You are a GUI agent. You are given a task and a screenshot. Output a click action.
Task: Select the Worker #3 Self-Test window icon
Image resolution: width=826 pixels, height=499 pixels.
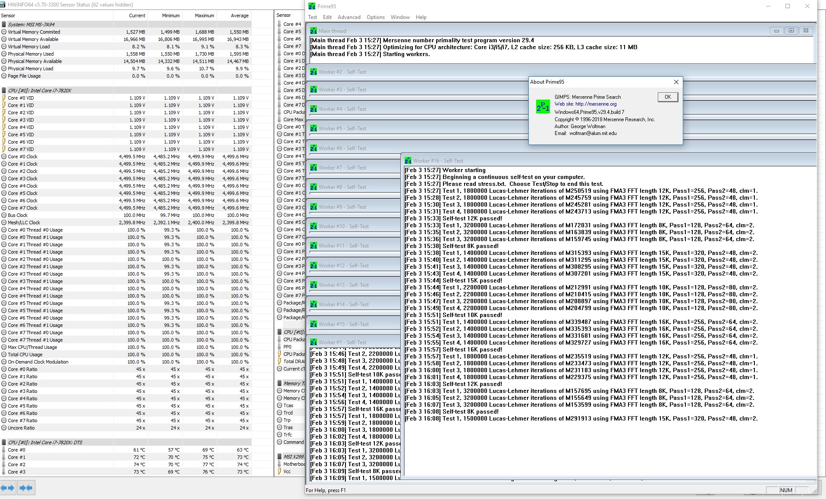(x=314, y=90)
